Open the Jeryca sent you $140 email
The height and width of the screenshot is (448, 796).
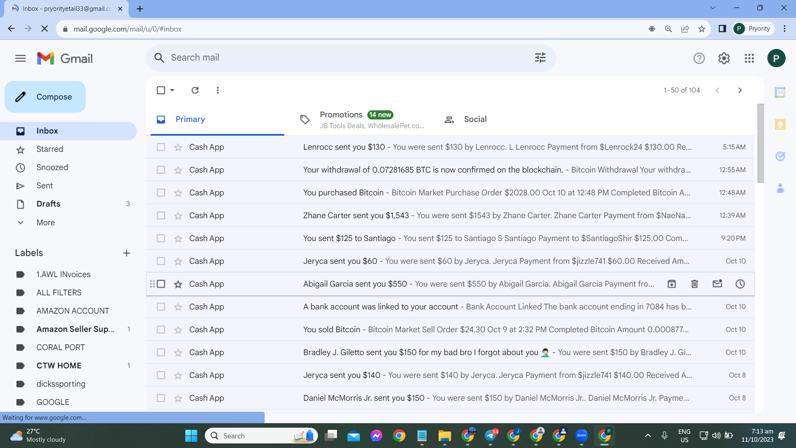coord(450,375)
